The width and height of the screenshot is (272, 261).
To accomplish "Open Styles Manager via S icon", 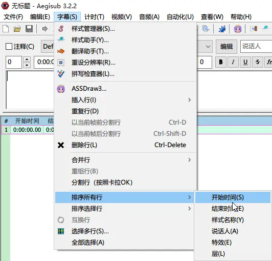I will pos(61,29).
